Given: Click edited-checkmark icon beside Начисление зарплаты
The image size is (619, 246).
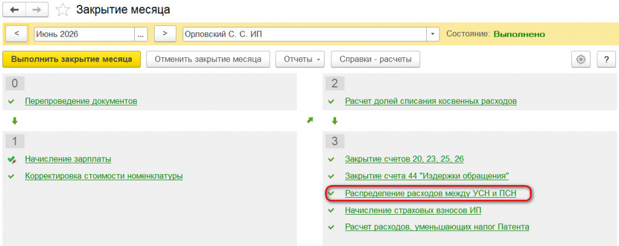Looking at the screenshot, I should tap(11, 160).
